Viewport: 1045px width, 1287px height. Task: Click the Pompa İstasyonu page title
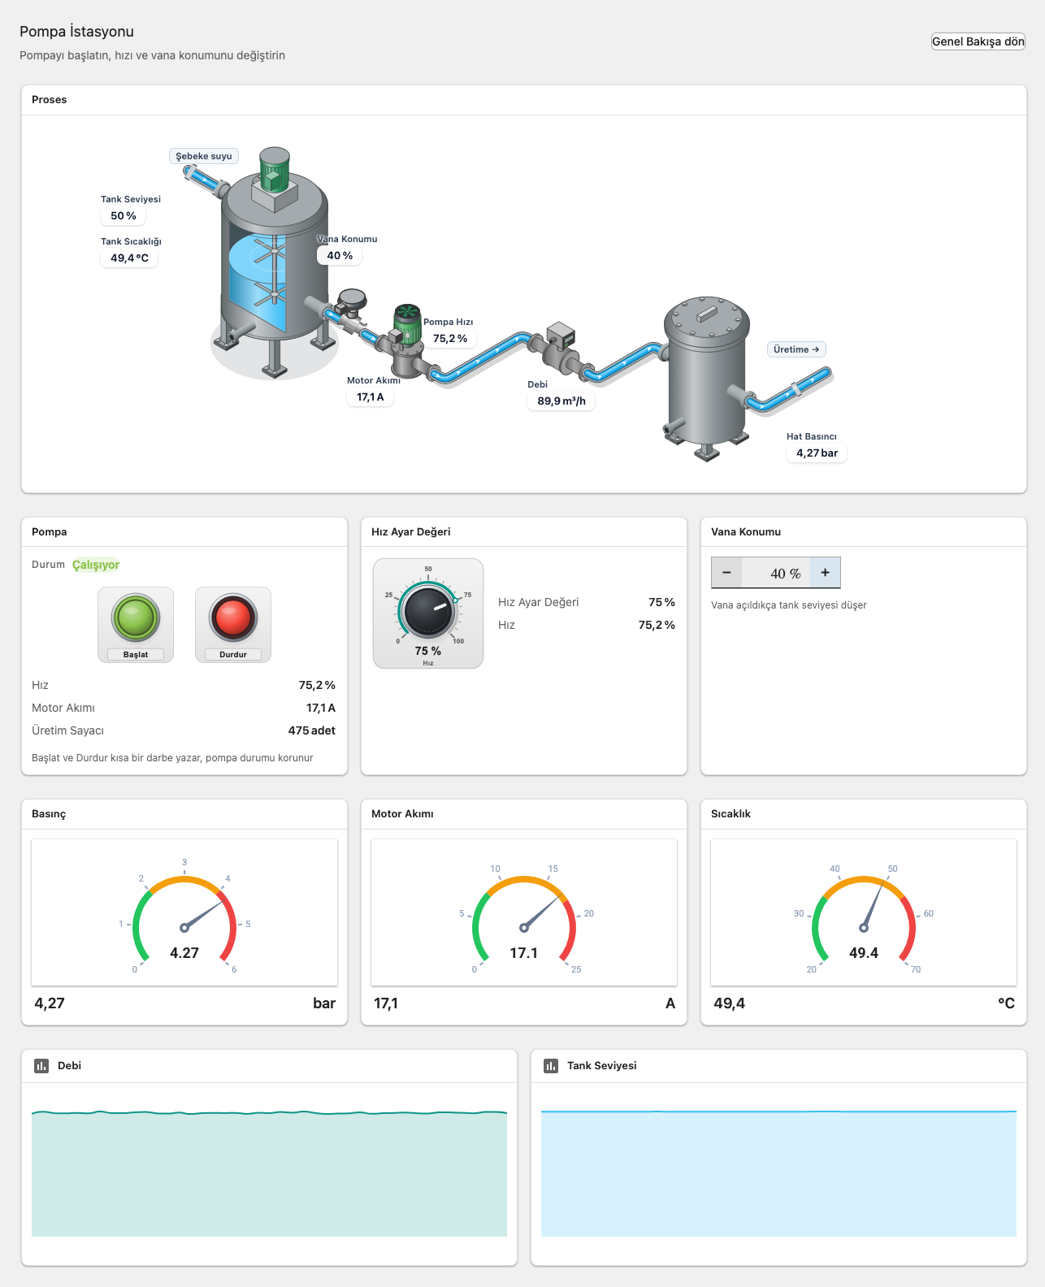coord(76,32)
